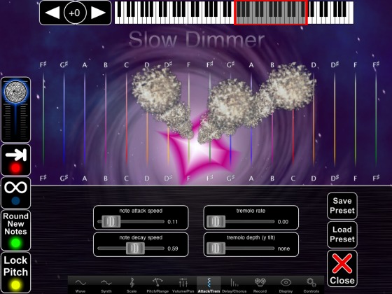Toggle the infinity sustain button
The width and height of the screenshot is (392, 294).
click(x=15, y=192)
